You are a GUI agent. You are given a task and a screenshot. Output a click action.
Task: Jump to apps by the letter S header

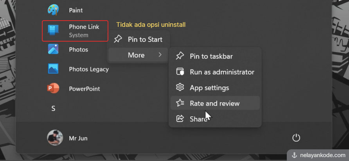pos(53,108)
